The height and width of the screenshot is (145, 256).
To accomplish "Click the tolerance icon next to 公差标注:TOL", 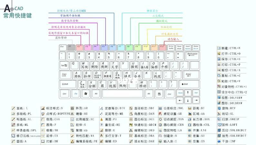I will (x=160, y=108).
